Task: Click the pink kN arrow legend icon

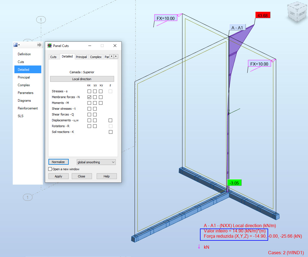Action: pyautogui.click(x=199, y=247)
